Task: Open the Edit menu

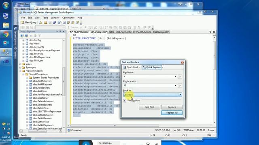Action: [x=30, y=18]
